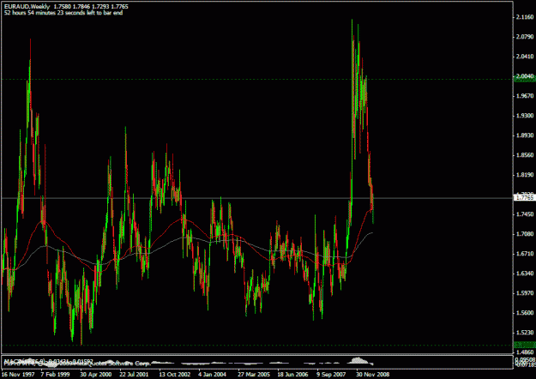536x379 pixels.
Task: Click the 27 Mar 2005 date label
Action: [x=254, y=374]
